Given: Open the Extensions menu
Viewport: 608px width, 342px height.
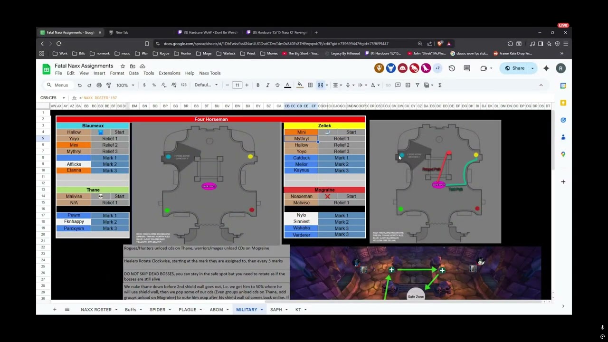Looking at the screenshot, I should (170, 73).
